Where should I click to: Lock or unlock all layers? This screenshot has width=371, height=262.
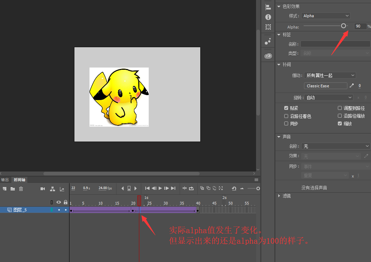66,202
